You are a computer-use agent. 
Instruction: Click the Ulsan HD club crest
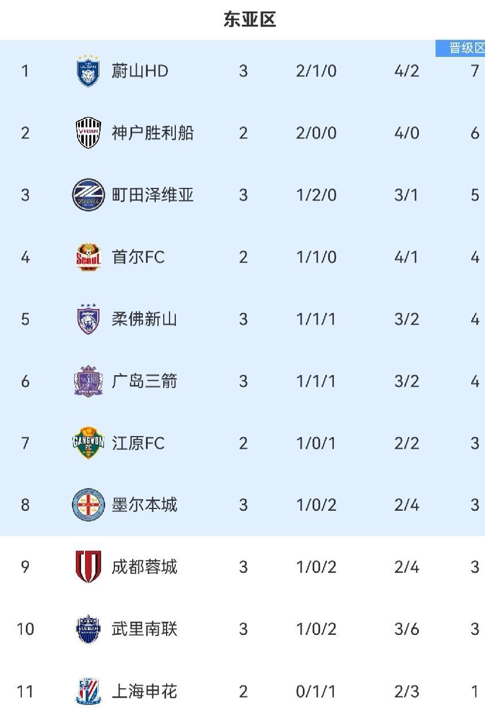tap(88, 71)
